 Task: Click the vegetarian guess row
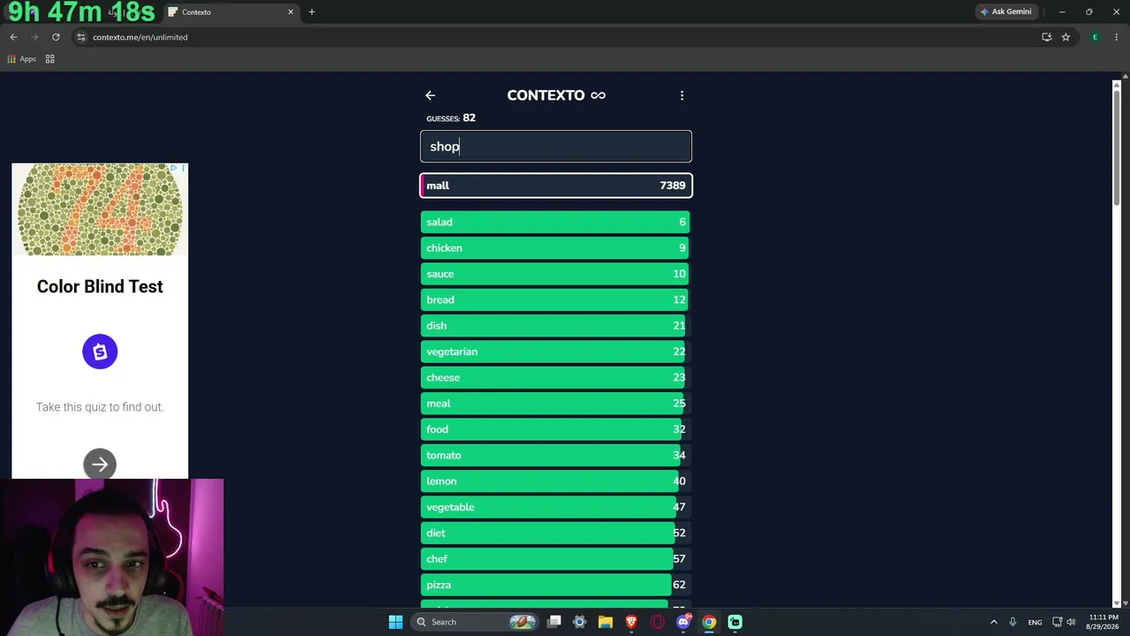pyautogui.click(x=556, y=352)
